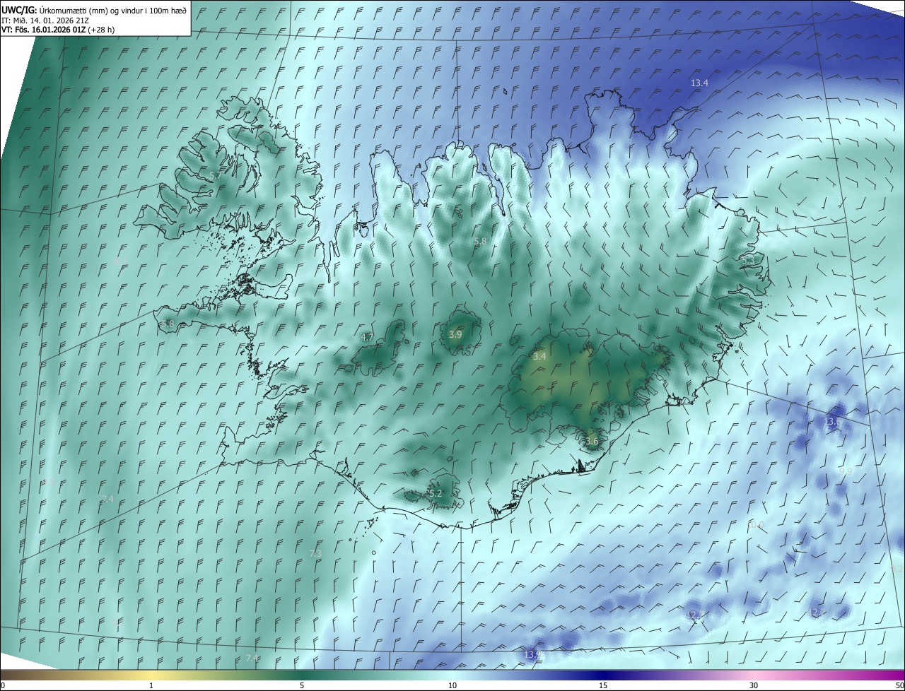Click the 4.7 value on the western glacier

point(367,338)
